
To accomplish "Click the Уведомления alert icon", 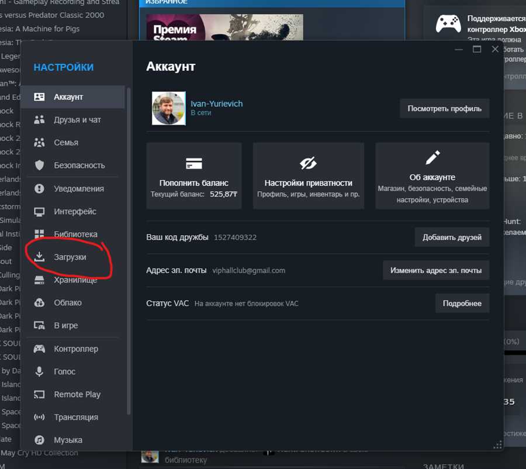I will (x=39, y=189).
